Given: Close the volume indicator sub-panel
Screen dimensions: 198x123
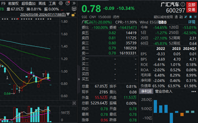Looking at the screenshot, I should click(x=74, y=103).
